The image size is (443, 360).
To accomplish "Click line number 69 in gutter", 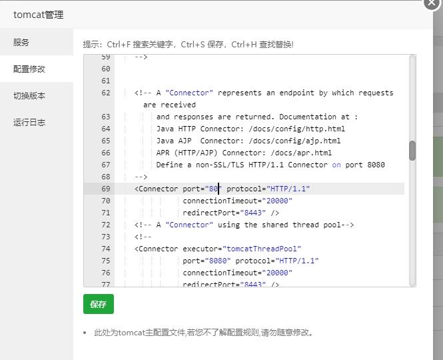I will pos(106,189).
